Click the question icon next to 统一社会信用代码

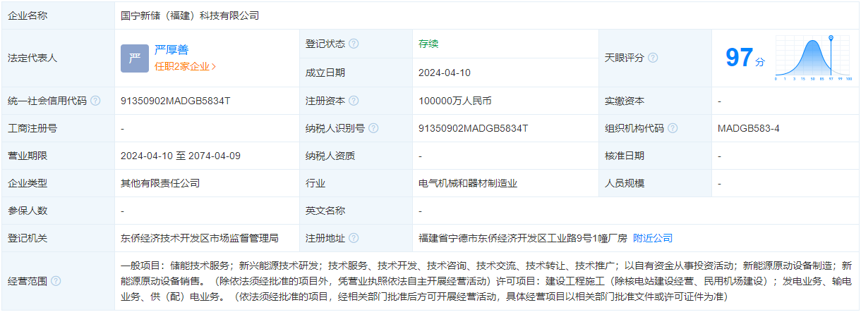pyautogui.click(x=95, y=101)
